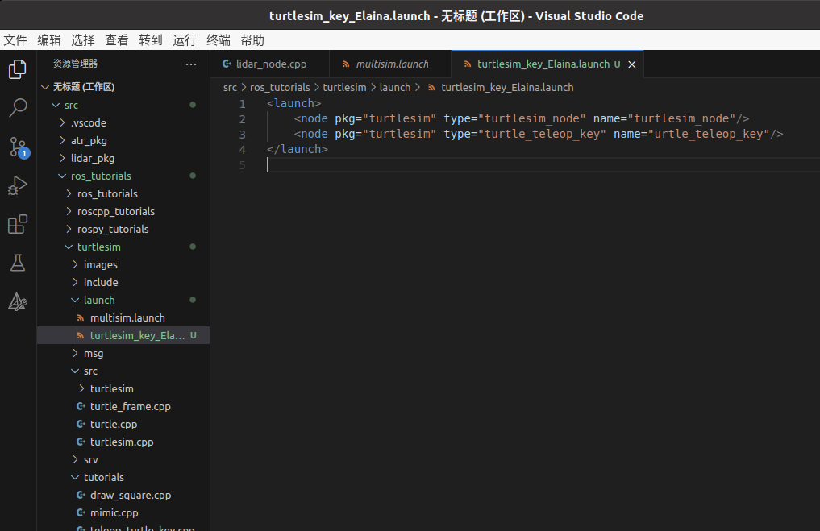Open the 文件 menu
This screenshot has height=531, width=820.
click(15, 40)
